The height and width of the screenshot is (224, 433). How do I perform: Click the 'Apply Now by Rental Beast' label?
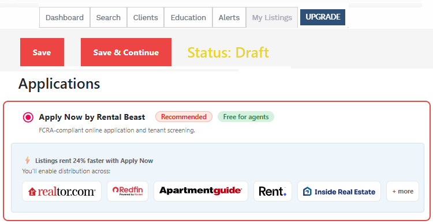pos(92,117)
